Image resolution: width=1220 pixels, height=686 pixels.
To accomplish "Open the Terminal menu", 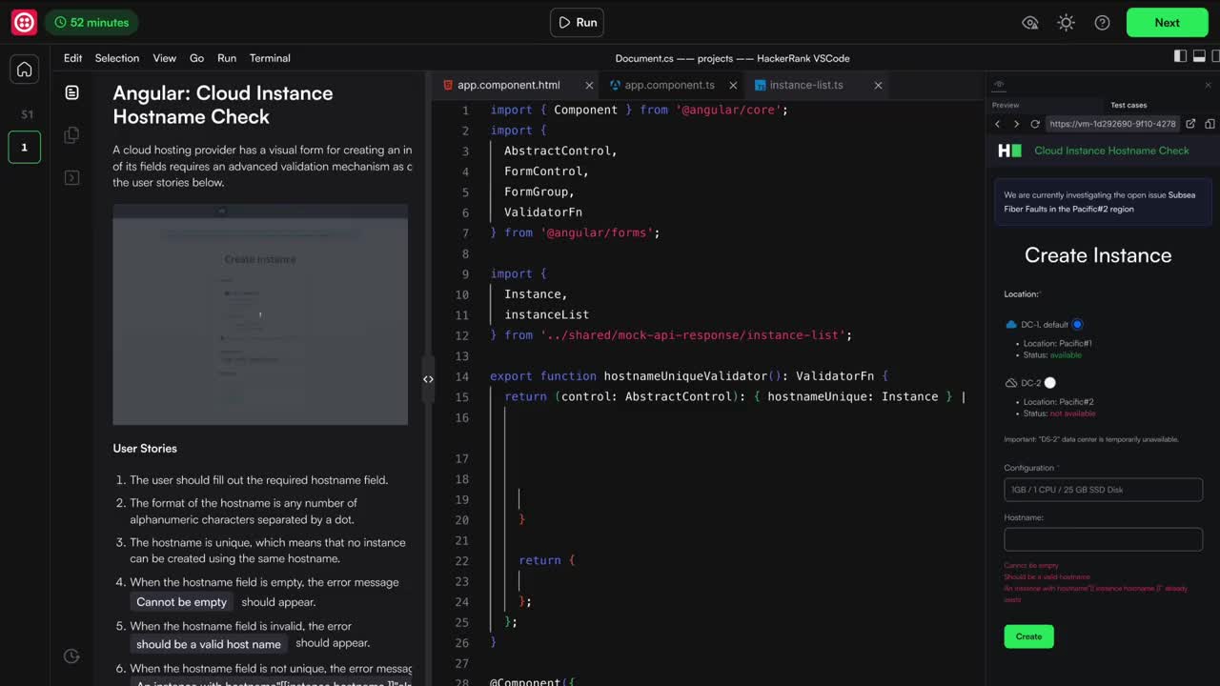I will pyautogui.click(x=270, y=58).
